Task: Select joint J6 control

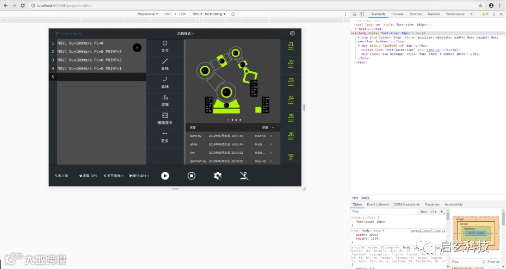Action: [x=291, y=136]
